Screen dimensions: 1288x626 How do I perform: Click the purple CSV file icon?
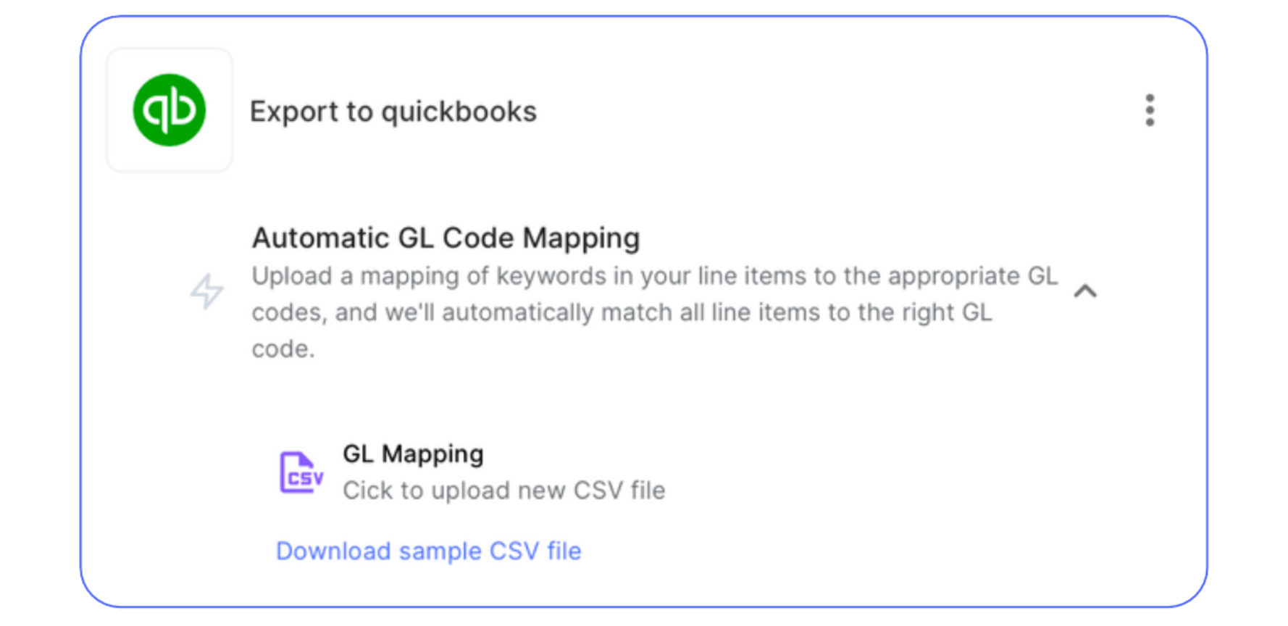click(x=301, y=472)
